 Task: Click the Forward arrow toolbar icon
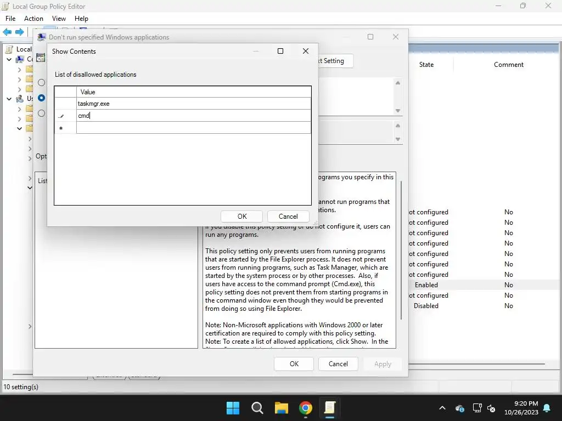[20, 32]
